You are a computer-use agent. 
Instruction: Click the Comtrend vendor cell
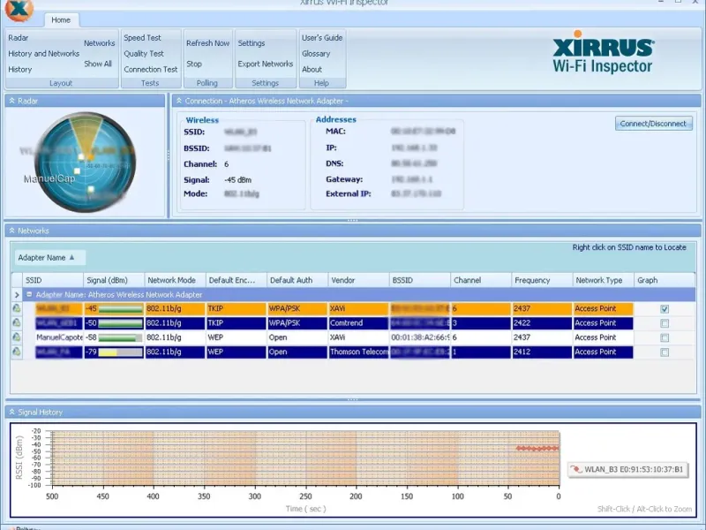358,323
